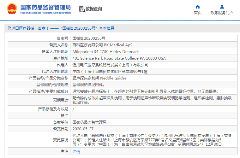Open the 数据查询 search icon
The height and width of the screenshot is (158, 240).
pyautogui.click(x=82, y=9)
